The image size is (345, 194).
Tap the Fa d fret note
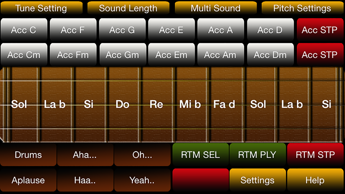pos(224,104)
